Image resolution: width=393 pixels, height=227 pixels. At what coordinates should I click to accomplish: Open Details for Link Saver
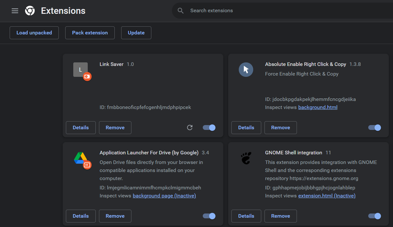click(x=81, y=128)
